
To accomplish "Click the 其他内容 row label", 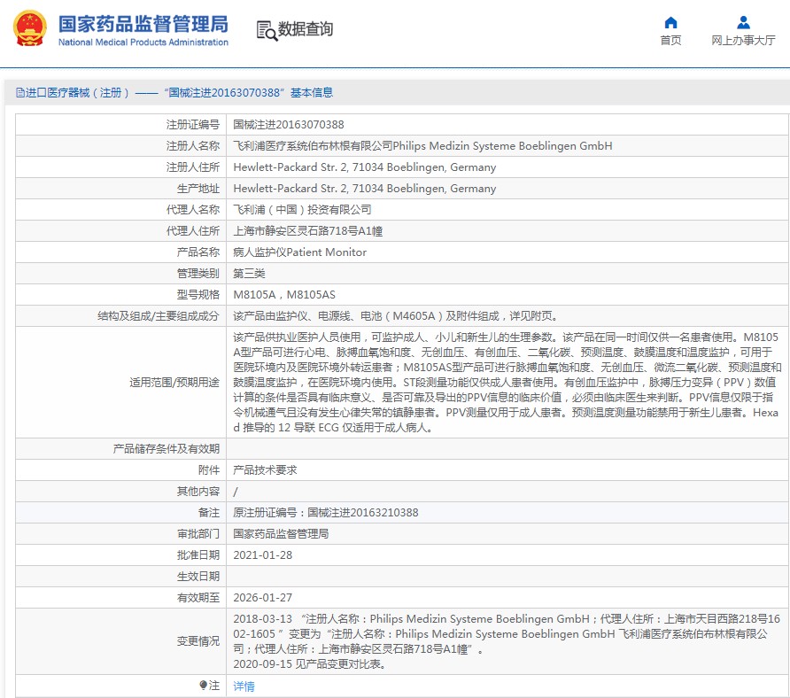I will [x=198, y=492].
